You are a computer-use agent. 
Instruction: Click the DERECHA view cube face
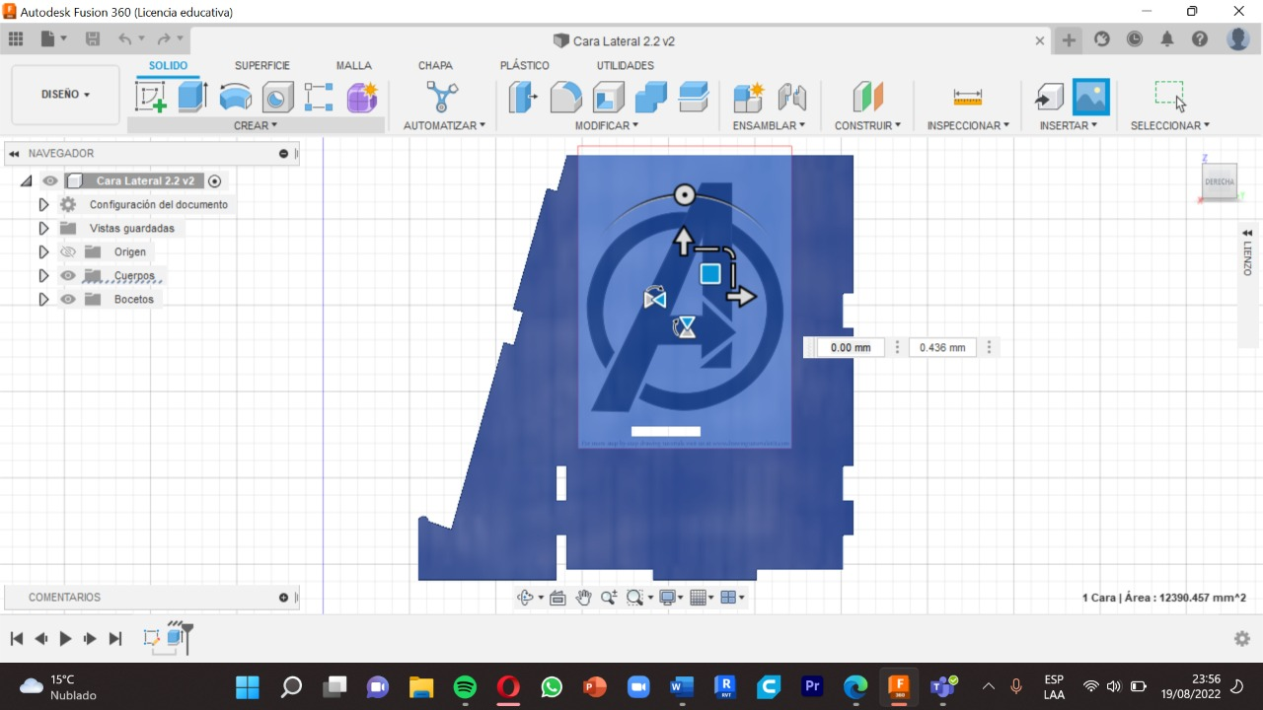coord(1220,182)
